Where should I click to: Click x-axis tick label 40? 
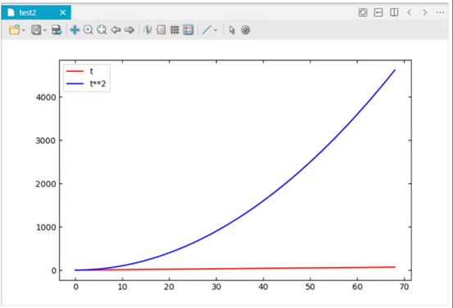coord(263,287)
